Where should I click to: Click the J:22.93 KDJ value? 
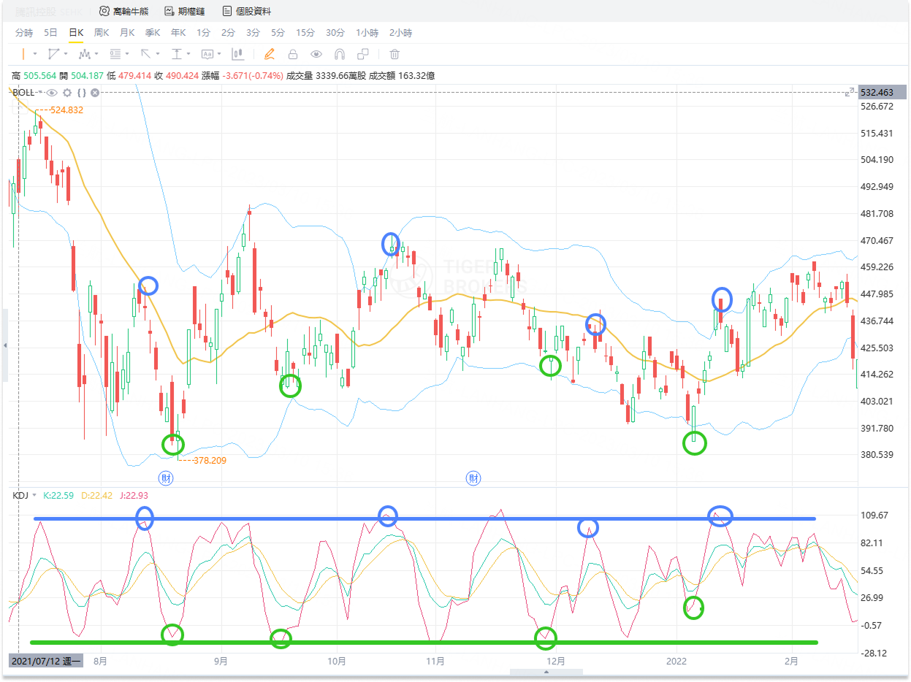[132, 496]
